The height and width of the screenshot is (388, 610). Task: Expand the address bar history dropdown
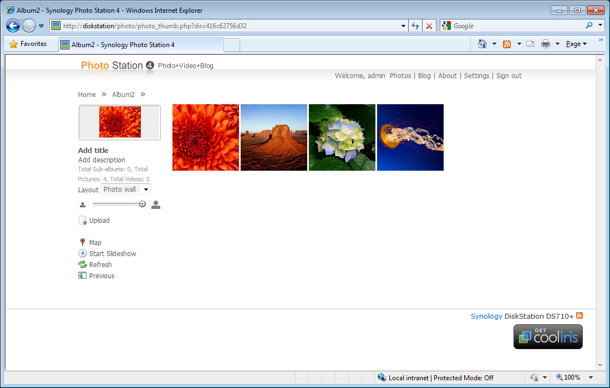(x=403, y=26)
